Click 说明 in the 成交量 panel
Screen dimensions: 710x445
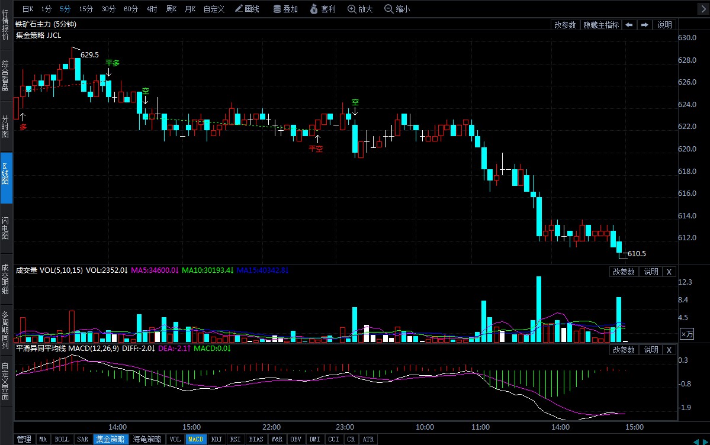(x=651, y=272)
